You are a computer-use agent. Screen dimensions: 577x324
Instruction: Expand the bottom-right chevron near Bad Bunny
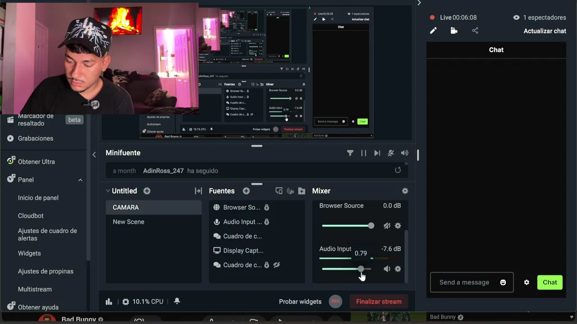pyautogui.click(x=572, y=317)
